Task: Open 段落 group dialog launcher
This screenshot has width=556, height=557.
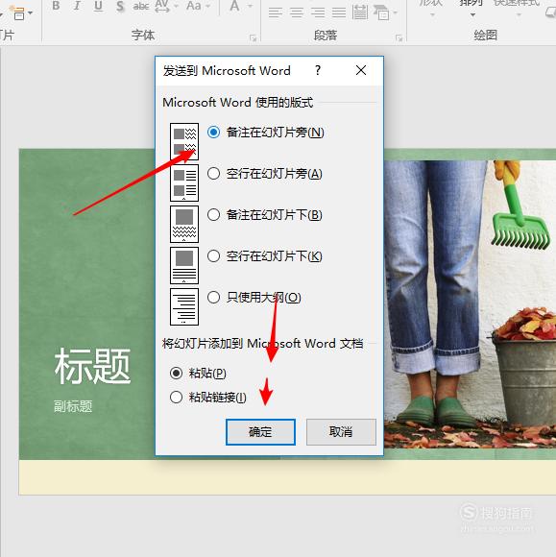Action: pyautogui.click(x=399, y=38)
